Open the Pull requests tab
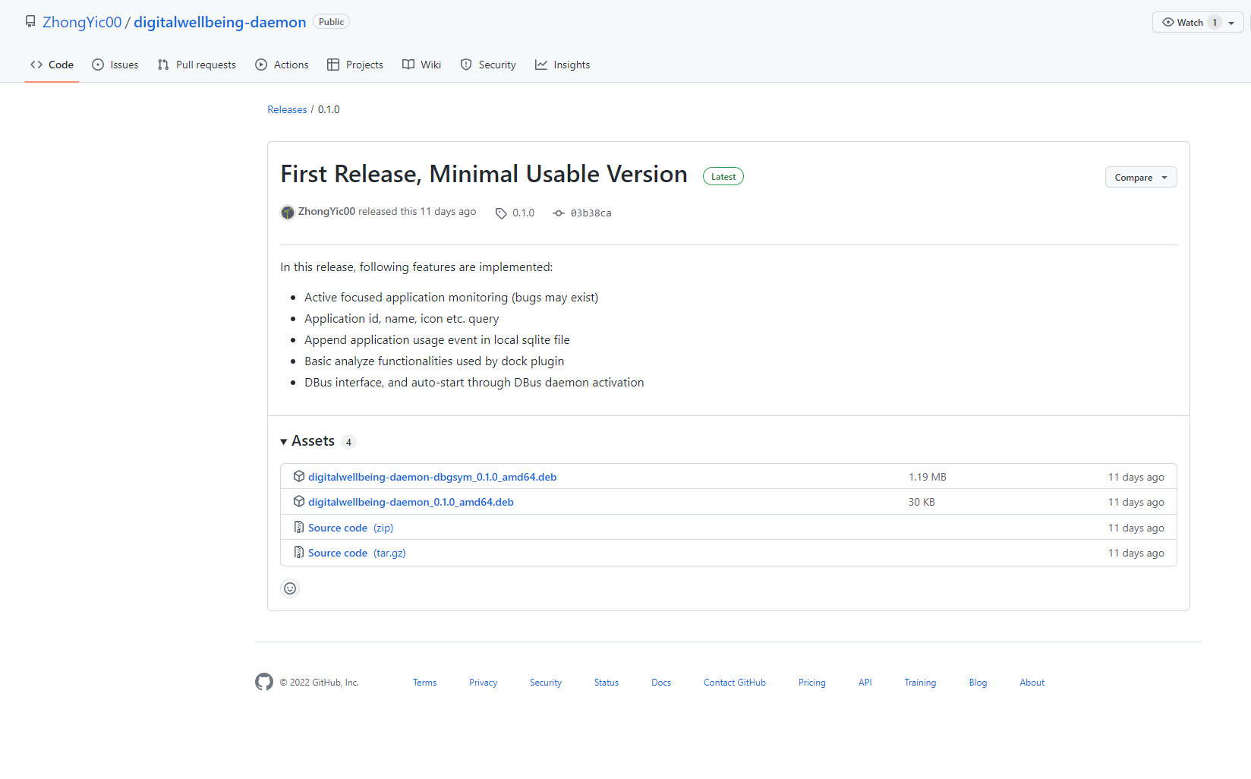 (197, 65)
